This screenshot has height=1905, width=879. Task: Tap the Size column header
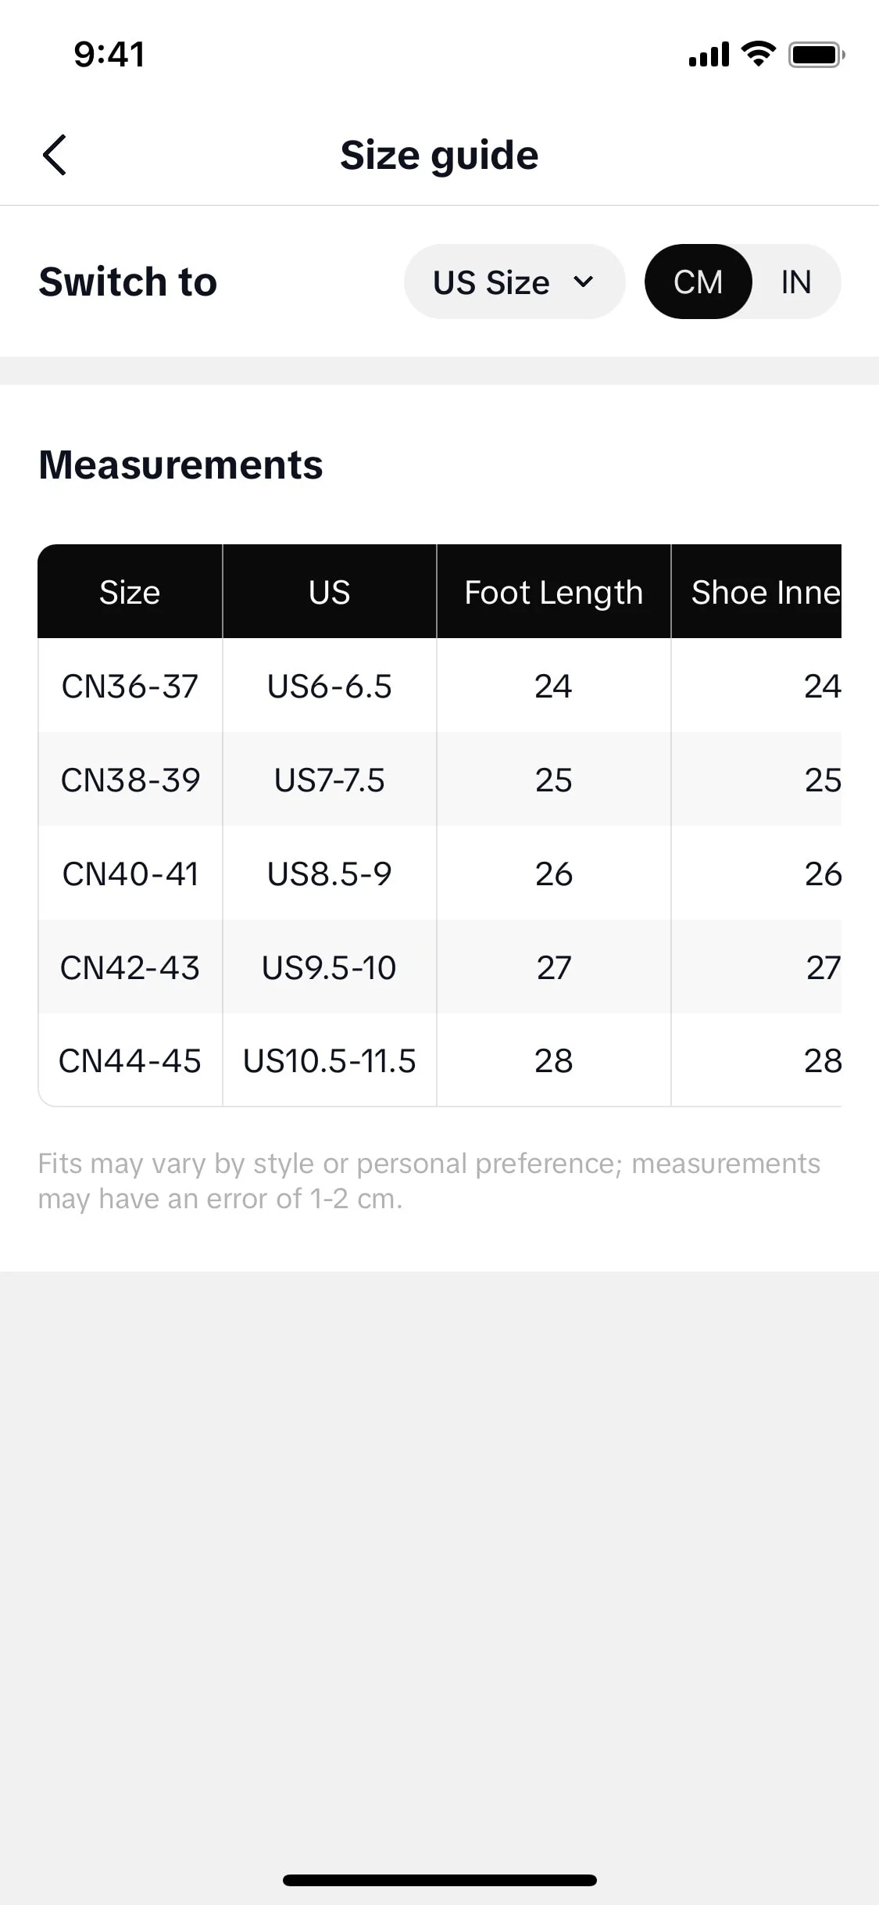coord(130,592)
